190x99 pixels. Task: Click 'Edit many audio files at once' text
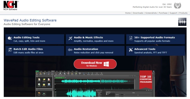coord(28,53)
